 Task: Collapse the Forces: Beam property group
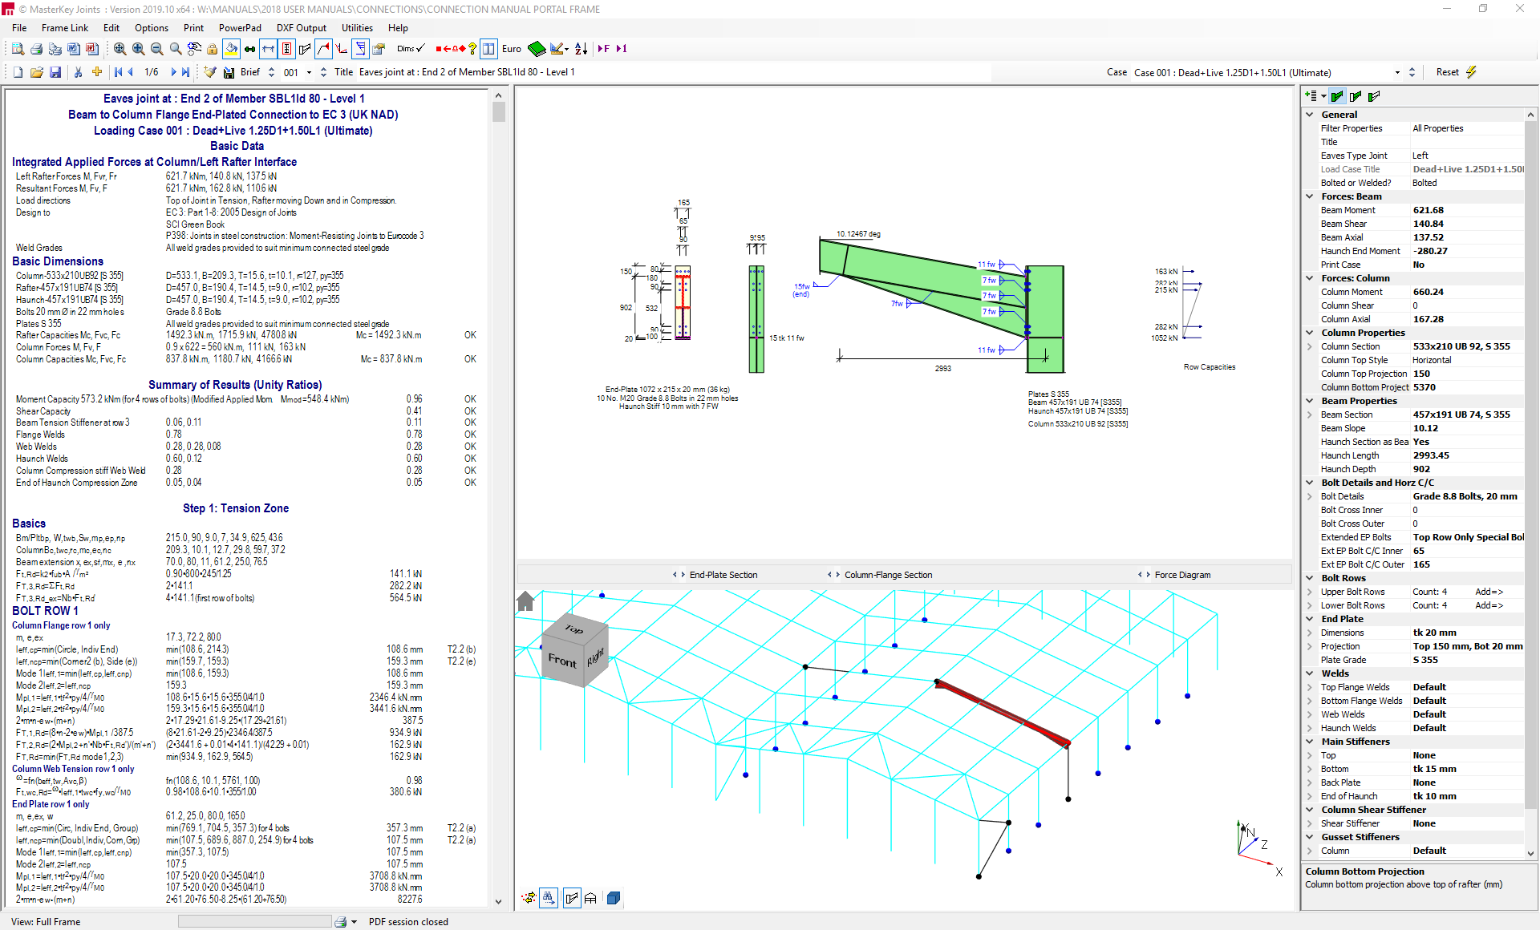[x=1310, y=196]
